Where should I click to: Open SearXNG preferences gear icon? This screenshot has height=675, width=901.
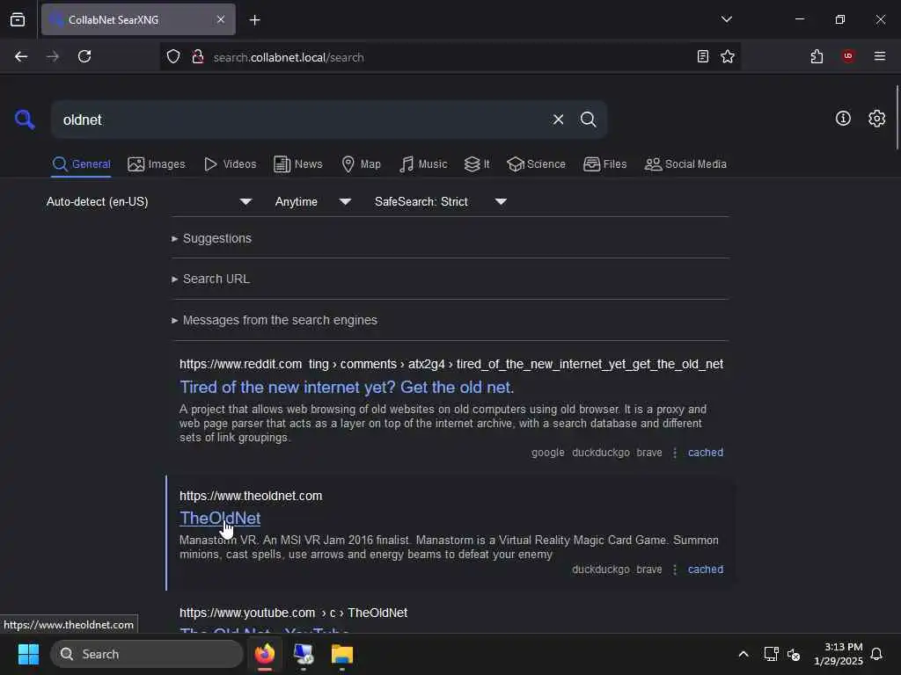877,119
